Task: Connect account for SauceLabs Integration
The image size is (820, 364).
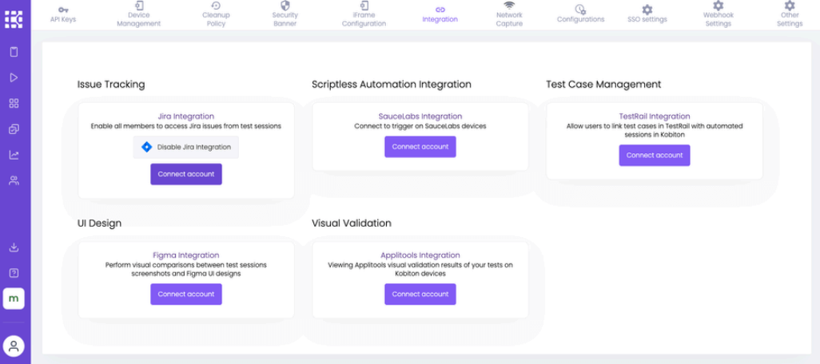Action: click(420, 147)
